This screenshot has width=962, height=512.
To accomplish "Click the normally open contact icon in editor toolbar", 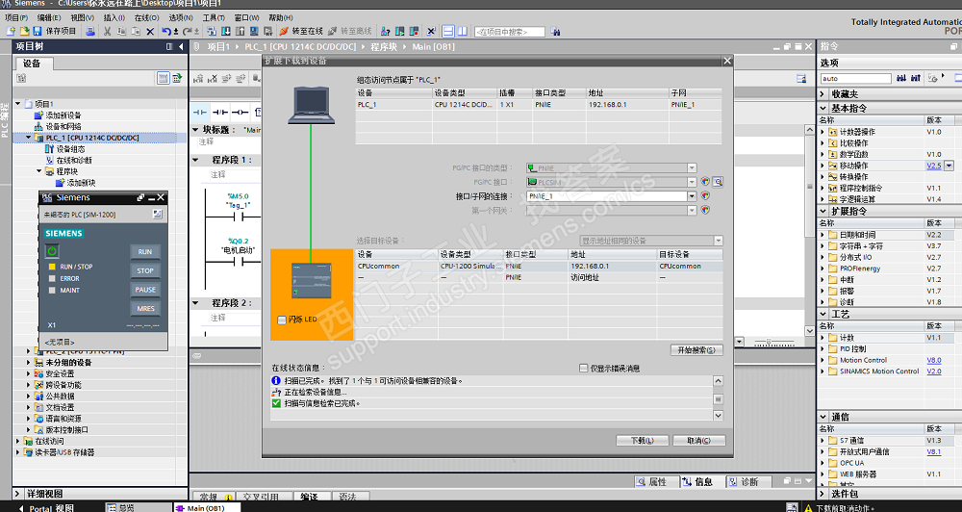I will [200, 113].
